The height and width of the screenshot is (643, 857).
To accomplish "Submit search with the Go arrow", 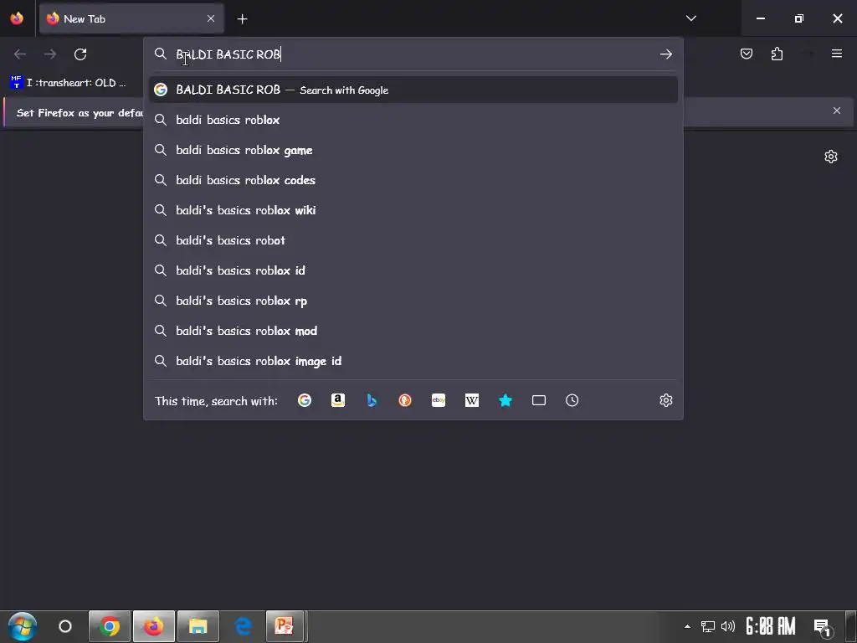I will click(x=665, y=54).
